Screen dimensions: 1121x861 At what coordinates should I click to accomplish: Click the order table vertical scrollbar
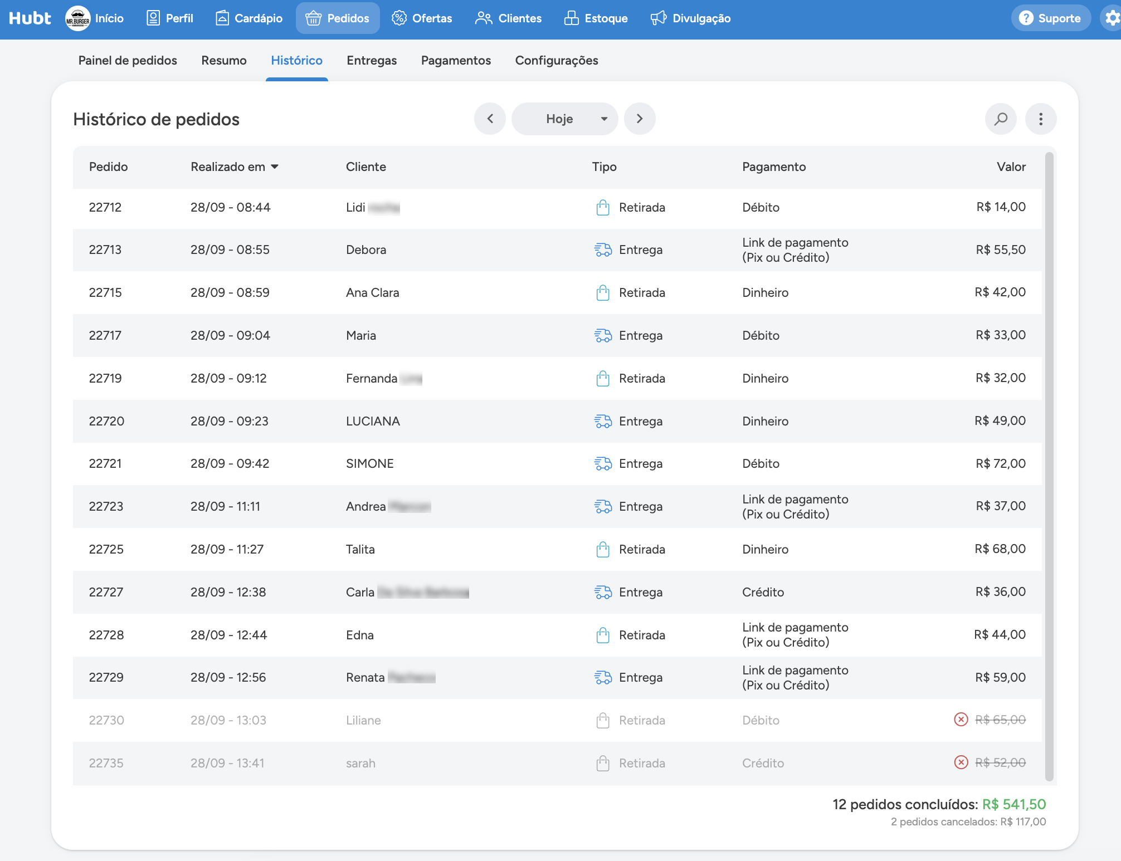1049,467
